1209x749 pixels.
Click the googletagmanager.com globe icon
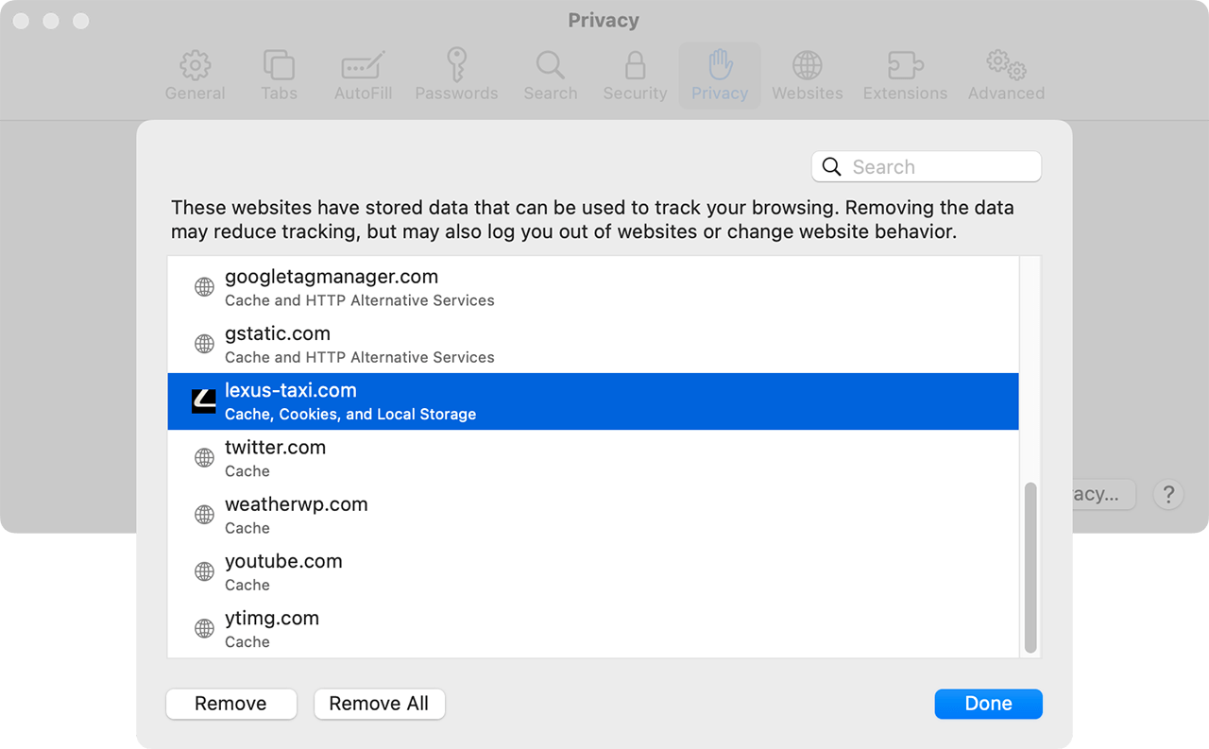click(204, 287)
